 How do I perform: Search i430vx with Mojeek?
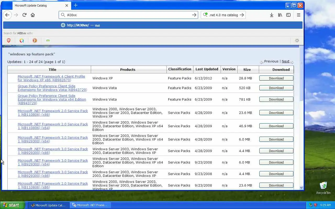click(48, 40)
